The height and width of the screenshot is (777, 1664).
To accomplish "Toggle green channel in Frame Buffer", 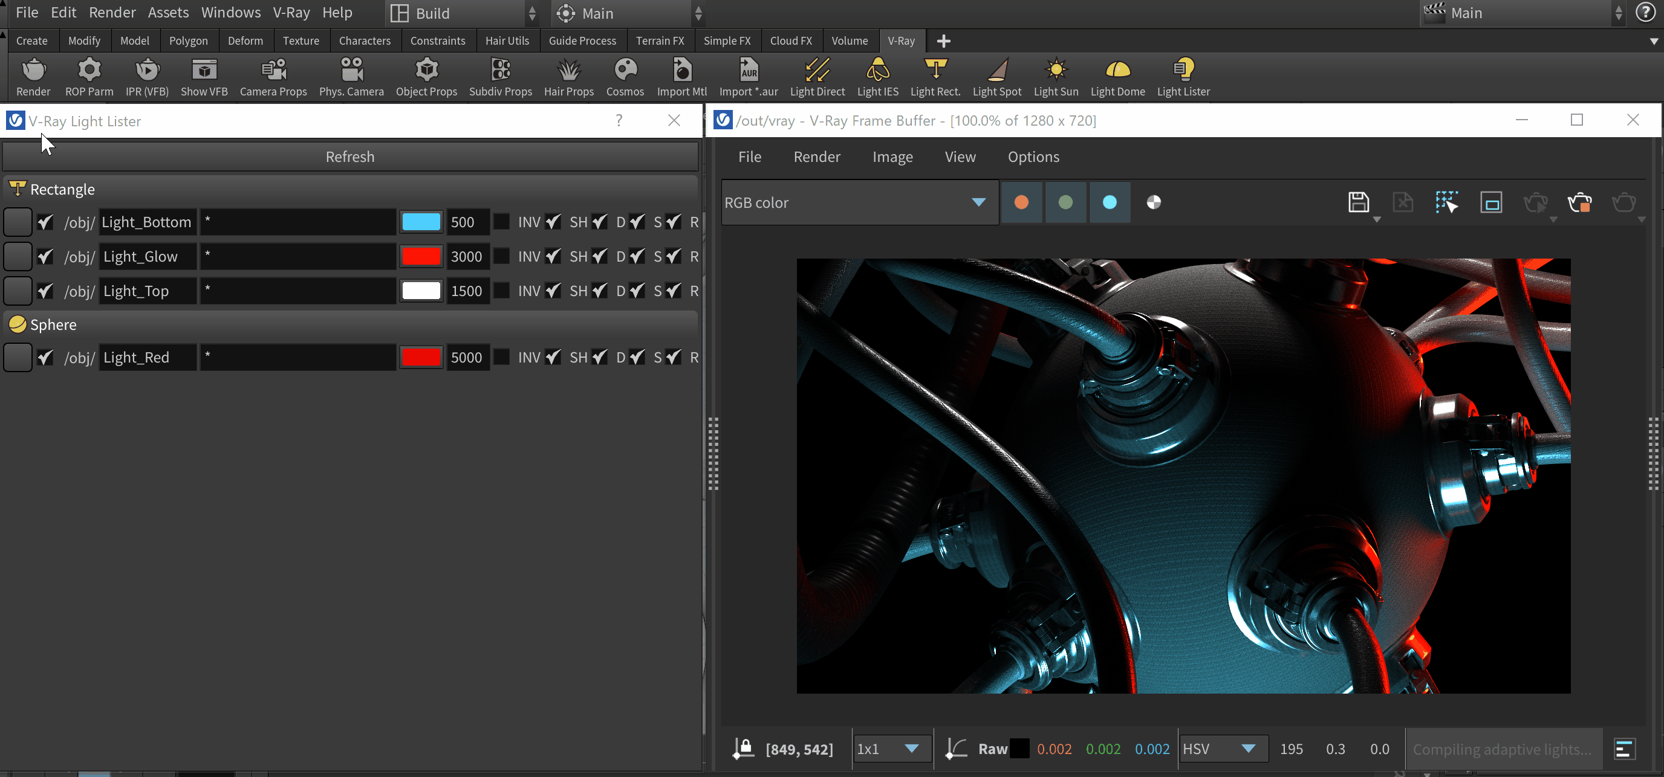I will [x=1065, y=202].
